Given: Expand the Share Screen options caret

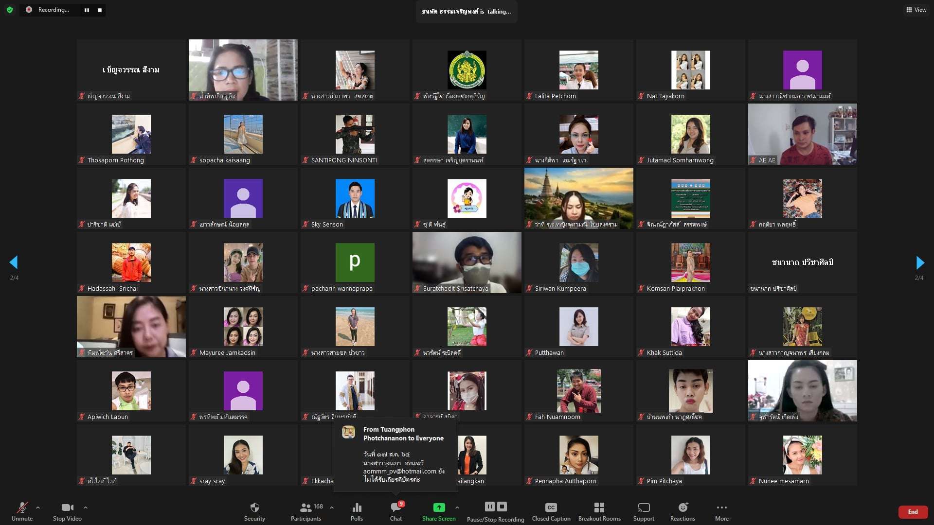Looking at the screenshot, I should (457, 507).
